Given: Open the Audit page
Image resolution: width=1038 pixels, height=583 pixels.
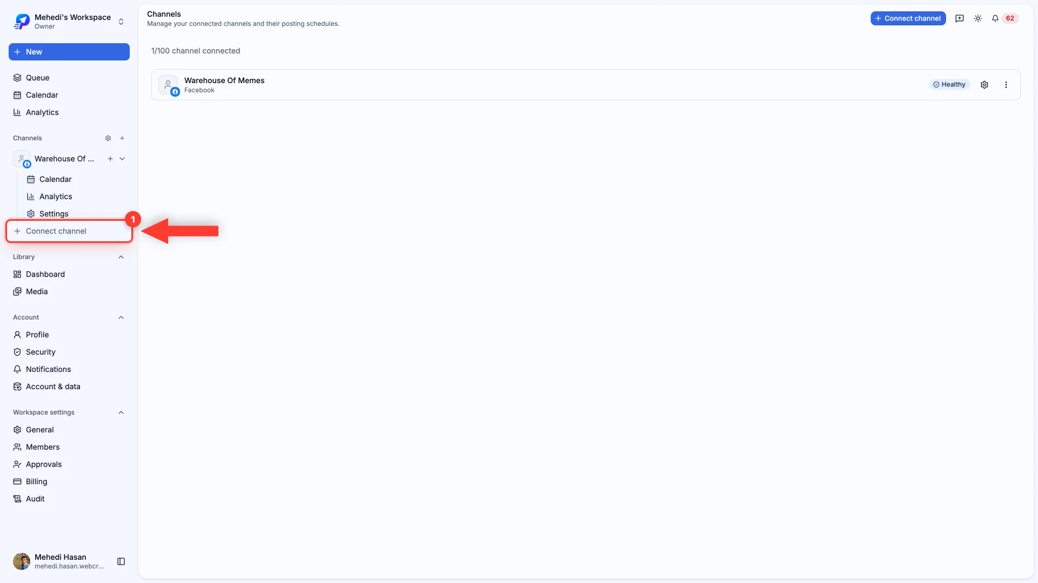Looking at the screenshot, I should [x=69, y=499].
